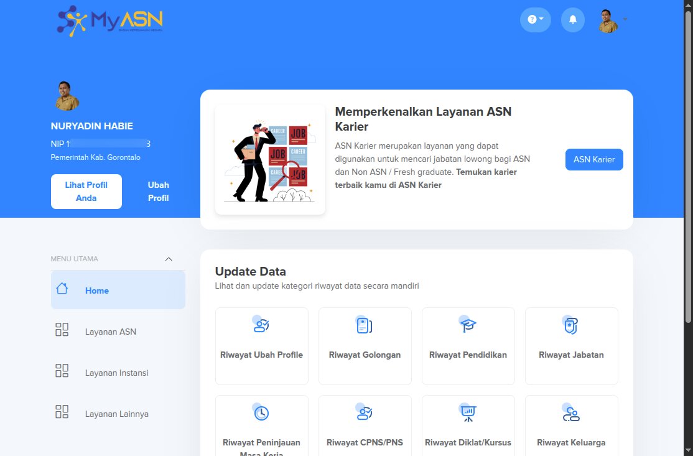
Task: Click the ASN Karier button
Action: (x=593, y=159)
